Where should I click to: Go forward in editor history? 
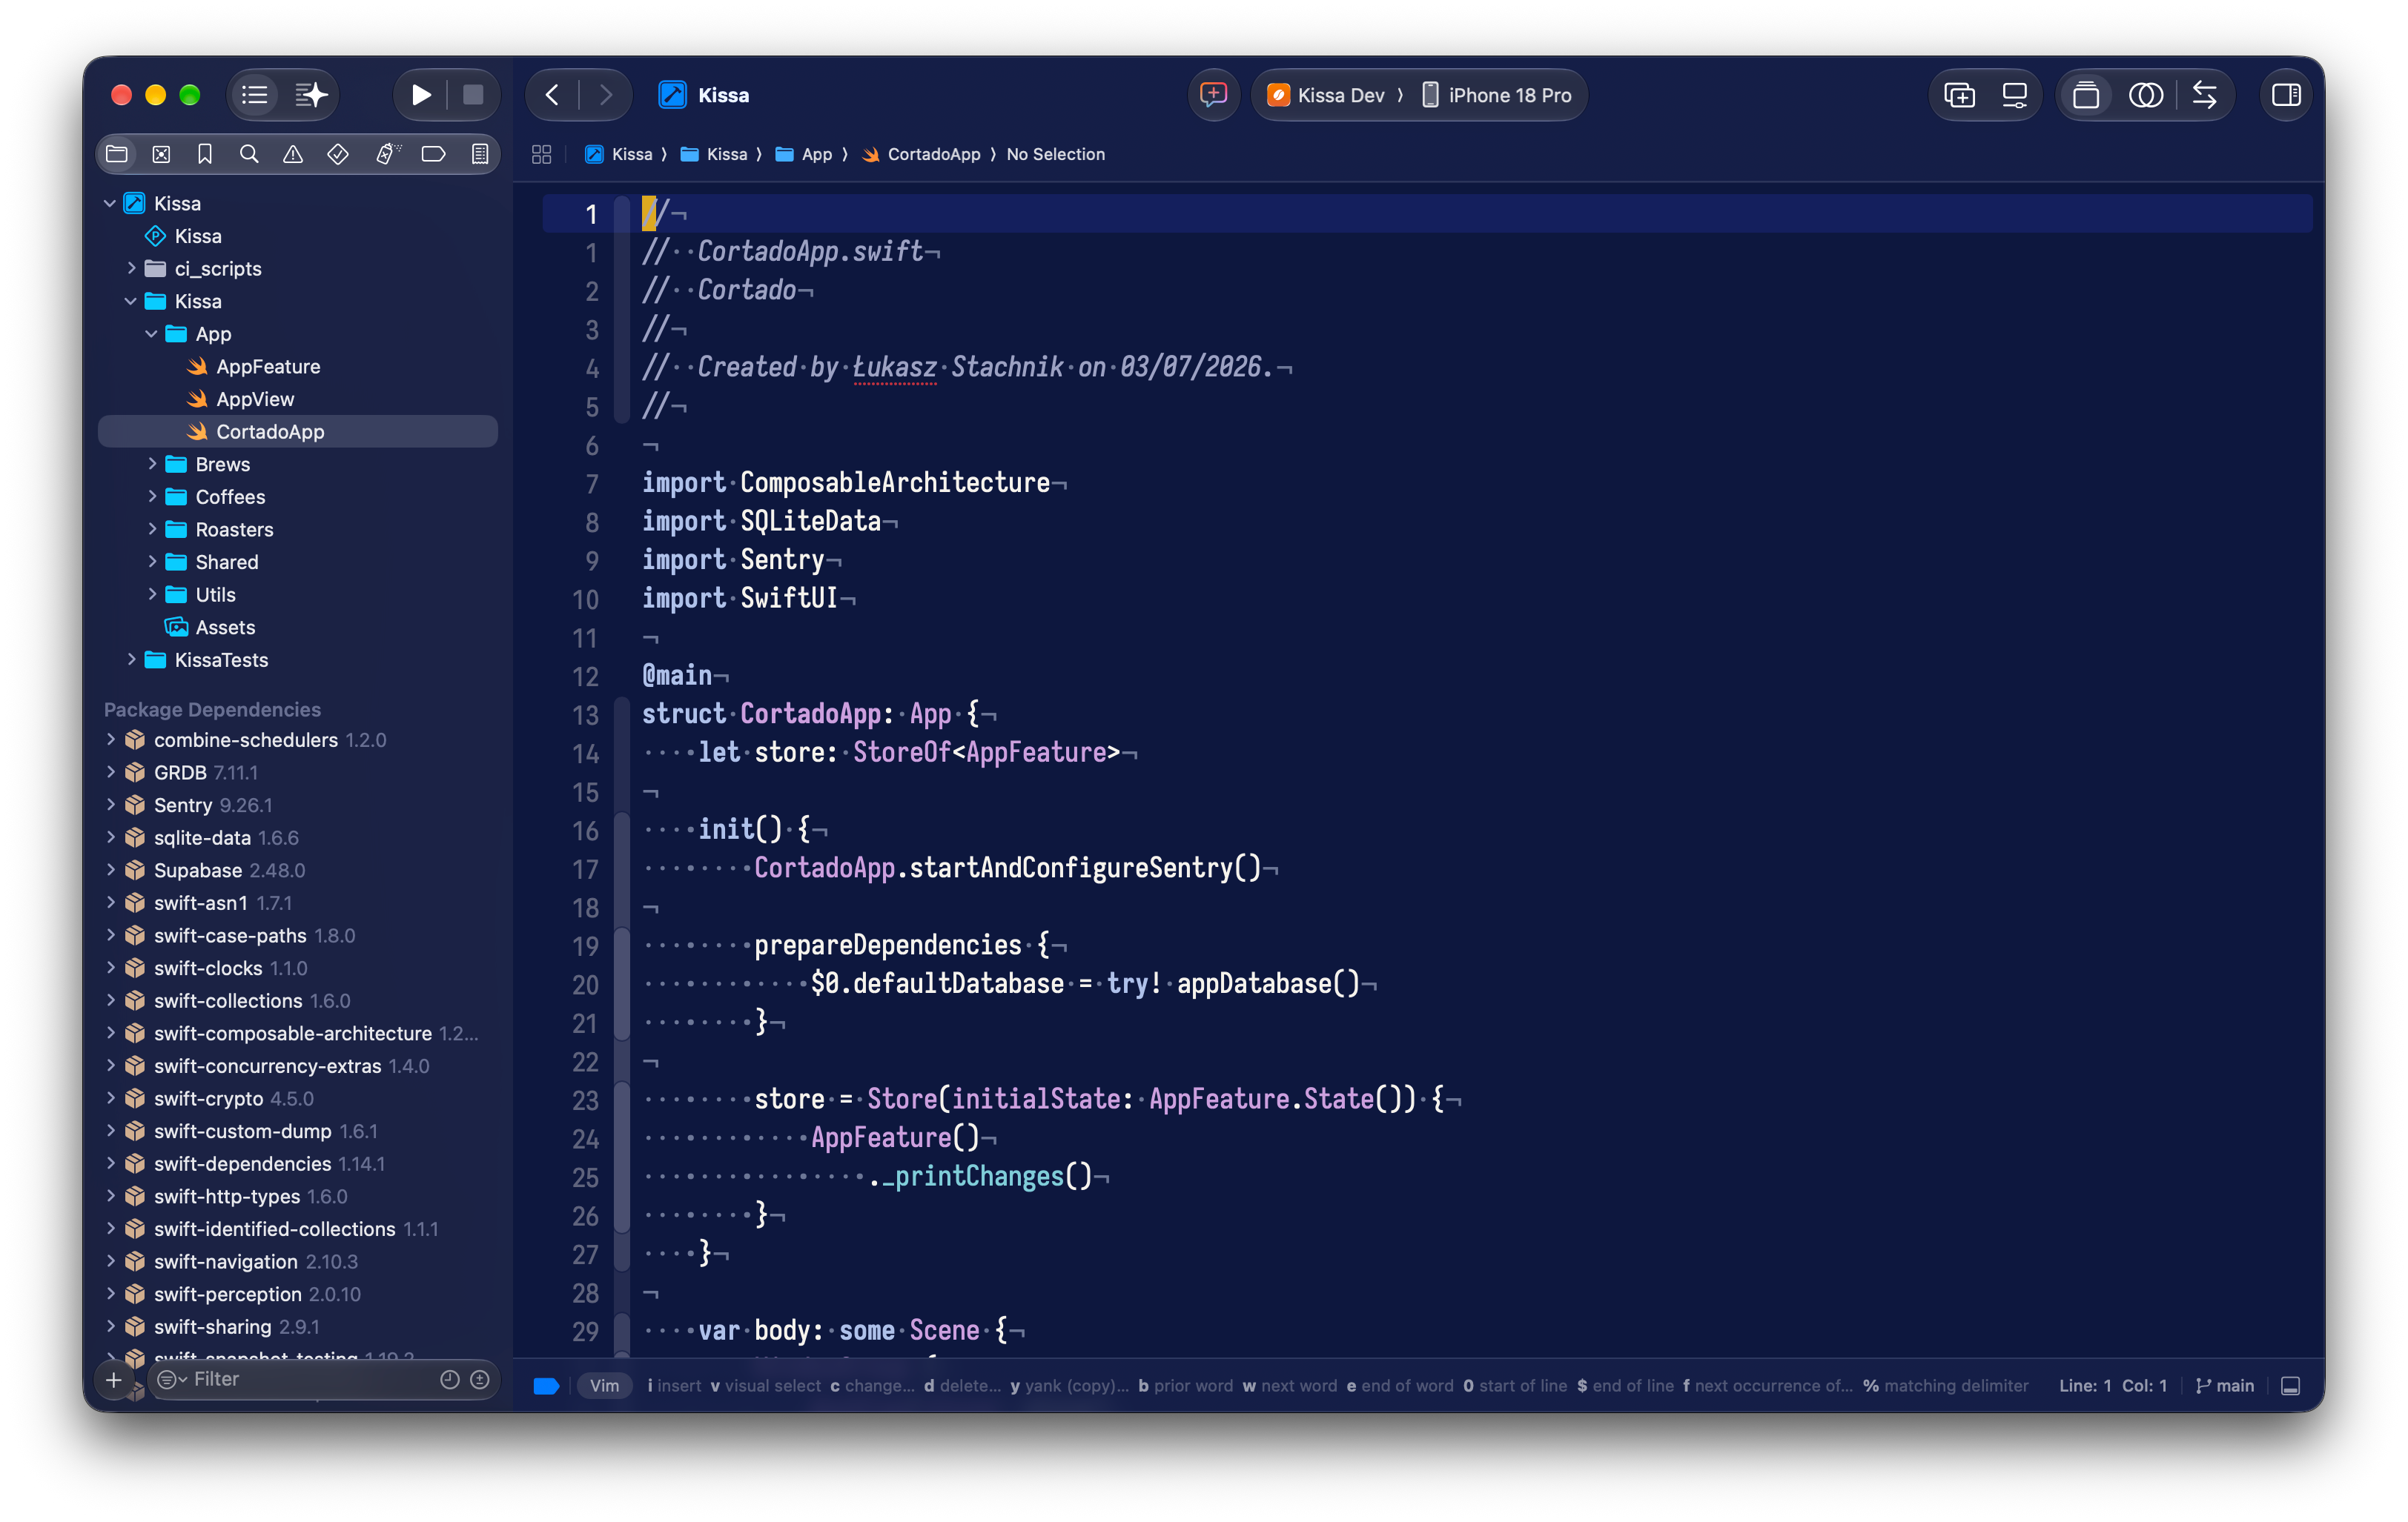(605, 95)
